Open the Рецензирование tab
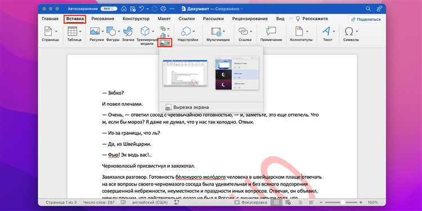Screen dimensions: 422x211 (x=250, y=19)
